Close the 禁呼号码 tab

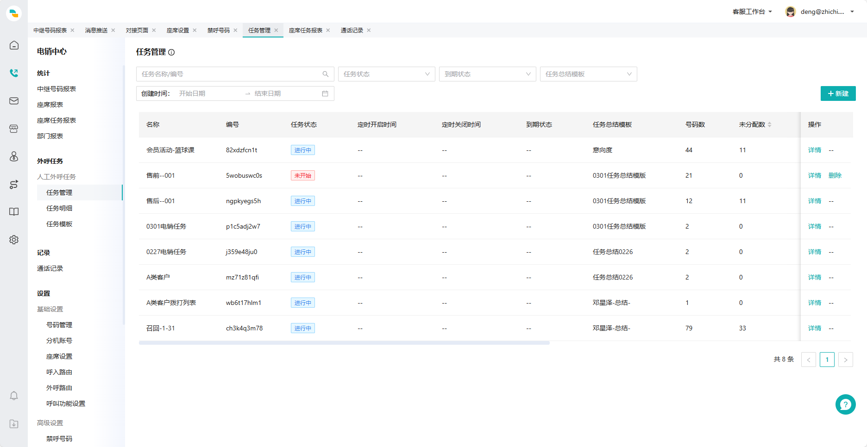coord(235,30)
